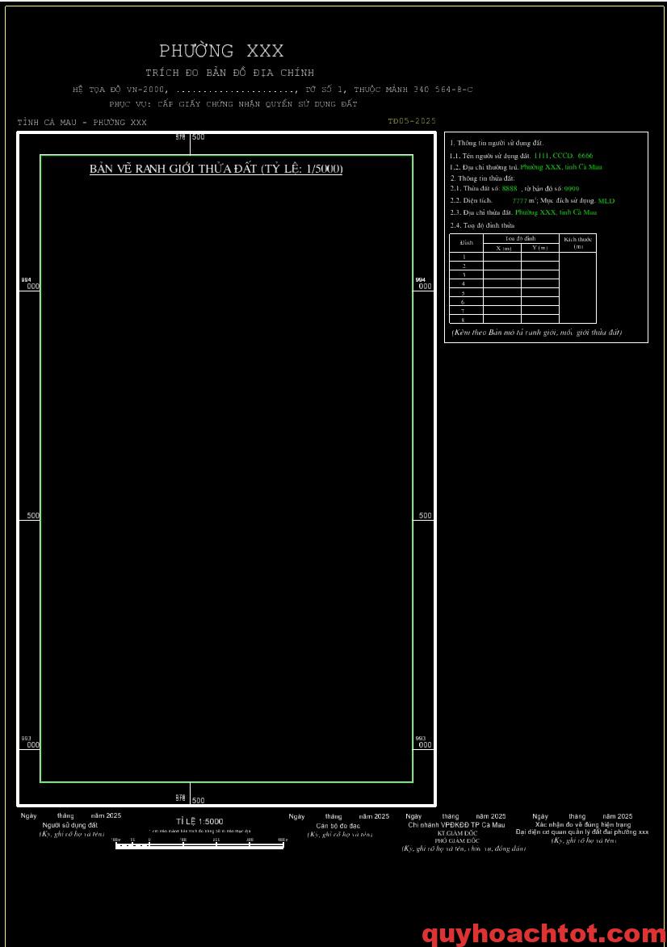
Task: Select the TRÍCH ĐO BẢN ĐỒ ĐỊA CHÍNH heading
Action: click(x=229, y=73)
